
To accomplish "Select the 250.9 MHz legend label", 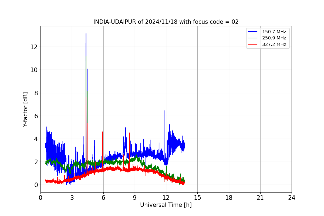I will [x=274, y=38].
